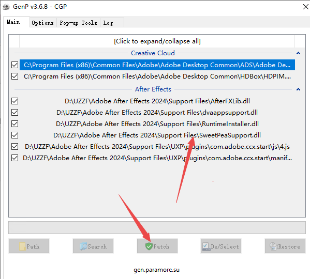Open the Log tab
310x279 pixels.
click(108, 23)
